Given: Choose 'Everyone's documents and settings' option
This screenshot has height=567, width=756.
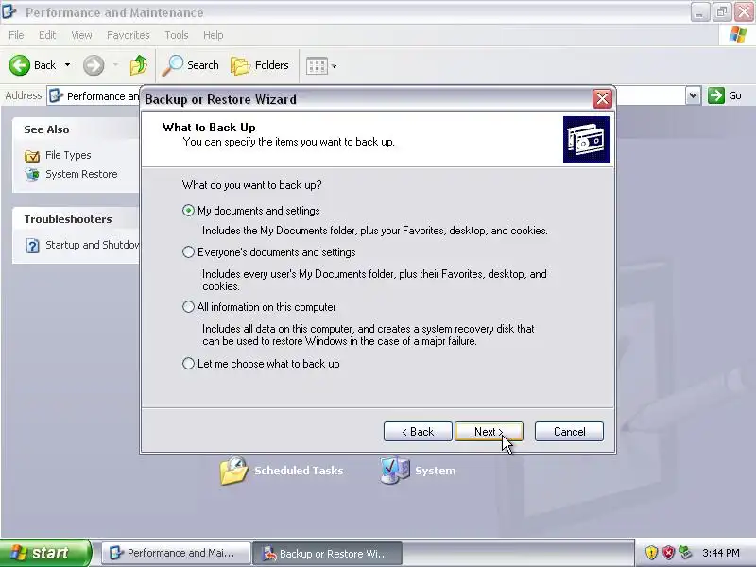Looking at the screenshot, I should coord(188,252).
